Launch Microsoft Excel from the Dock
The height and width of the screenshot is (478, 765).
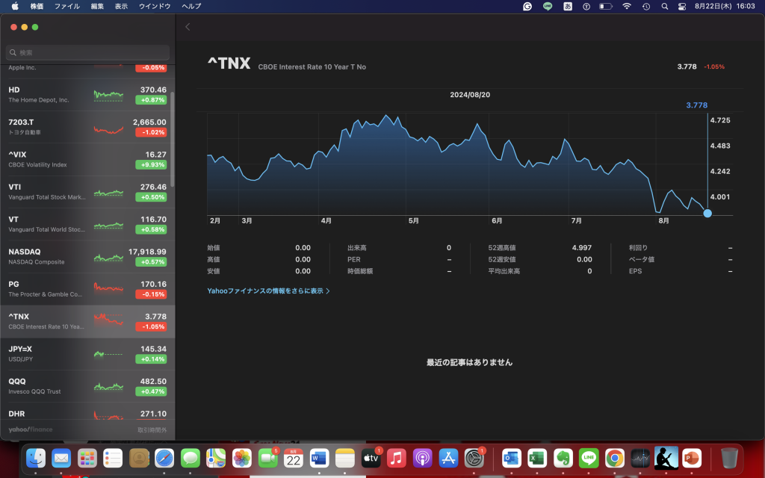point(536,458)
